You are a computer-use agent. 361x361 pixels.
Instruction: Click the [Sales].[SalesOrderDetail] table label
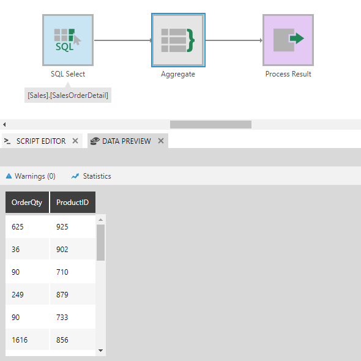pos(68,95)
